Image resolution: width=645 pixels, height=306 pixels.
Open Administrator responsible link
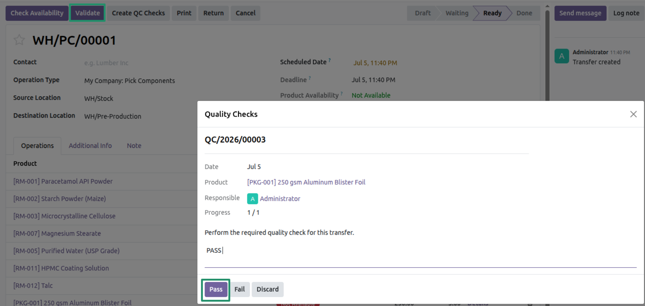pos(280,199)
